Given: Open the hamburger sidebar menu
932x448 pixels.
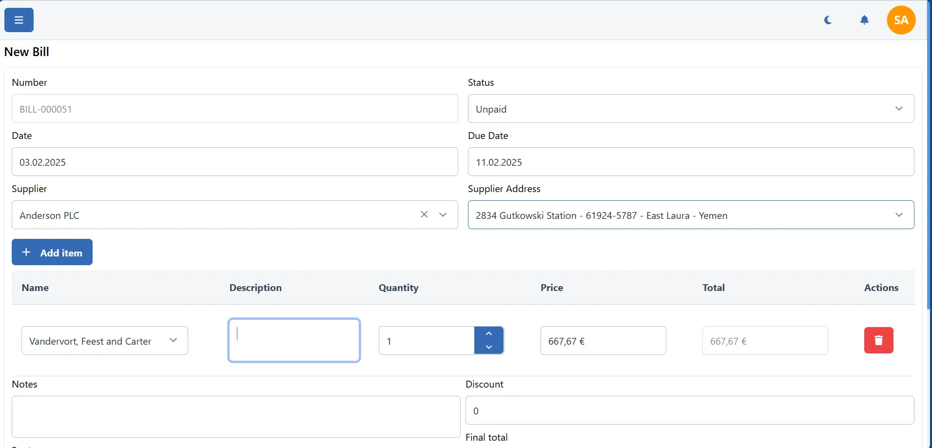Looking at the screenshot, I should (19, 20).
